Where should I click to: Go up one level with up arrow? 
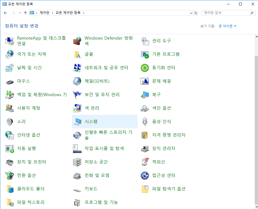tap(25, 13)
